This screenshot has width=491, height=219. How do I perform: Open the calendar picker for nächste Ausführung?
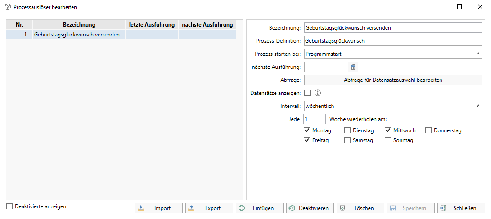pos(353,67)
